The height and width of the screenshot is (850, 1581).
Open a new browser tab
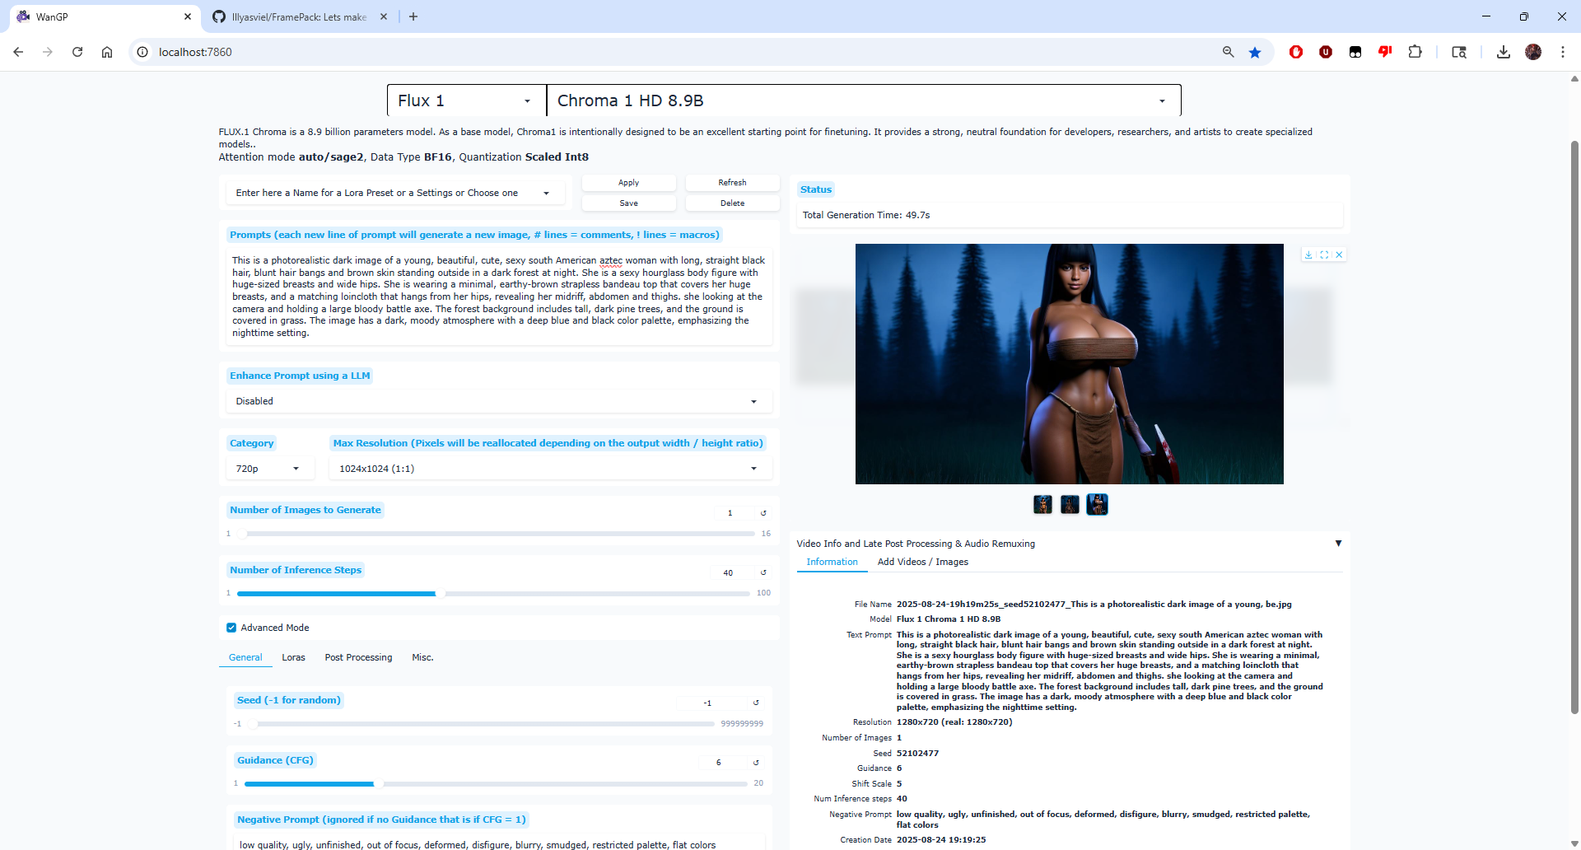pyautogui.click(x=413, y=16)
